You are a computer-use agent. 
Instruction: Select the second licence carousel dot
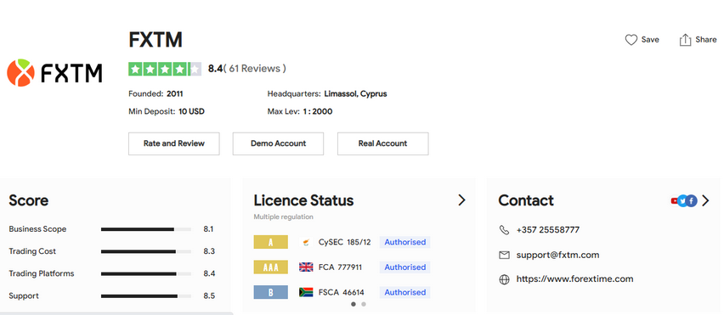tap(364, 304)
